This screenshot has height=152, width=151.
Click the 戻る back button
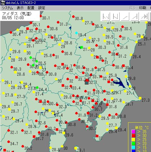pyautogui.click(x=132, y=8)
